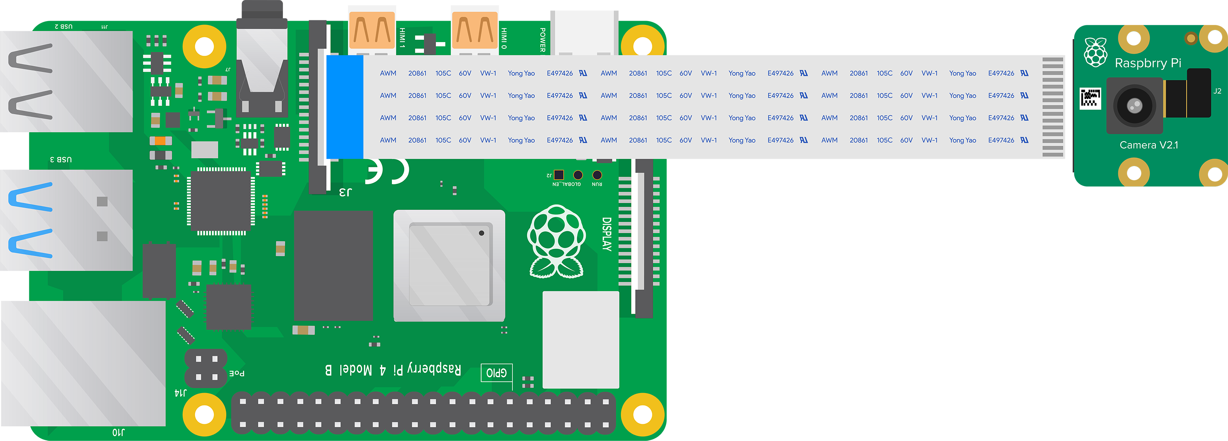Image resolution: width=1228 pixels, height=441 pixels.
Task: Click the 'HDMI 0' label
Action: coord(505,38)
